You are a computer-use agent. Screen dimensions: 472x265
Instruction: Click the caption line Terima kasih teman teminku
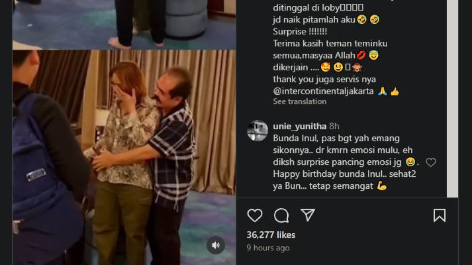click(x=330, y=43)
